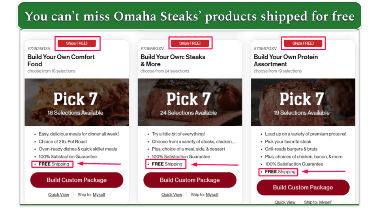The image size is (379, 213).
Task: Click Ships FREE! badge on Steaks & More card
Action: pos(190,43)
